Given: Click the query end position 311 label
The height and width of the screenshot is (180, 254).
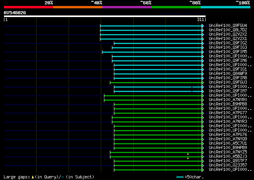Looking at the screenshot, I should click(200, 19).
